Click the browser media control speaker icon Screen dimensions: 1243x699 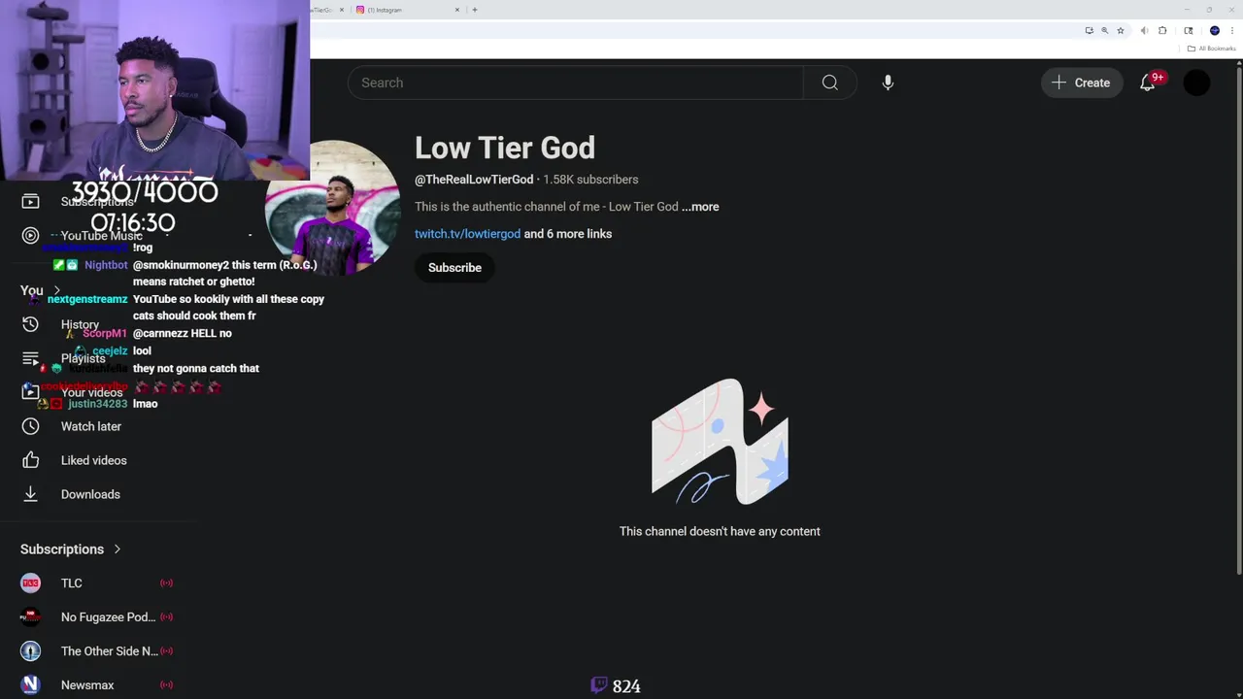pos(1144,31)
